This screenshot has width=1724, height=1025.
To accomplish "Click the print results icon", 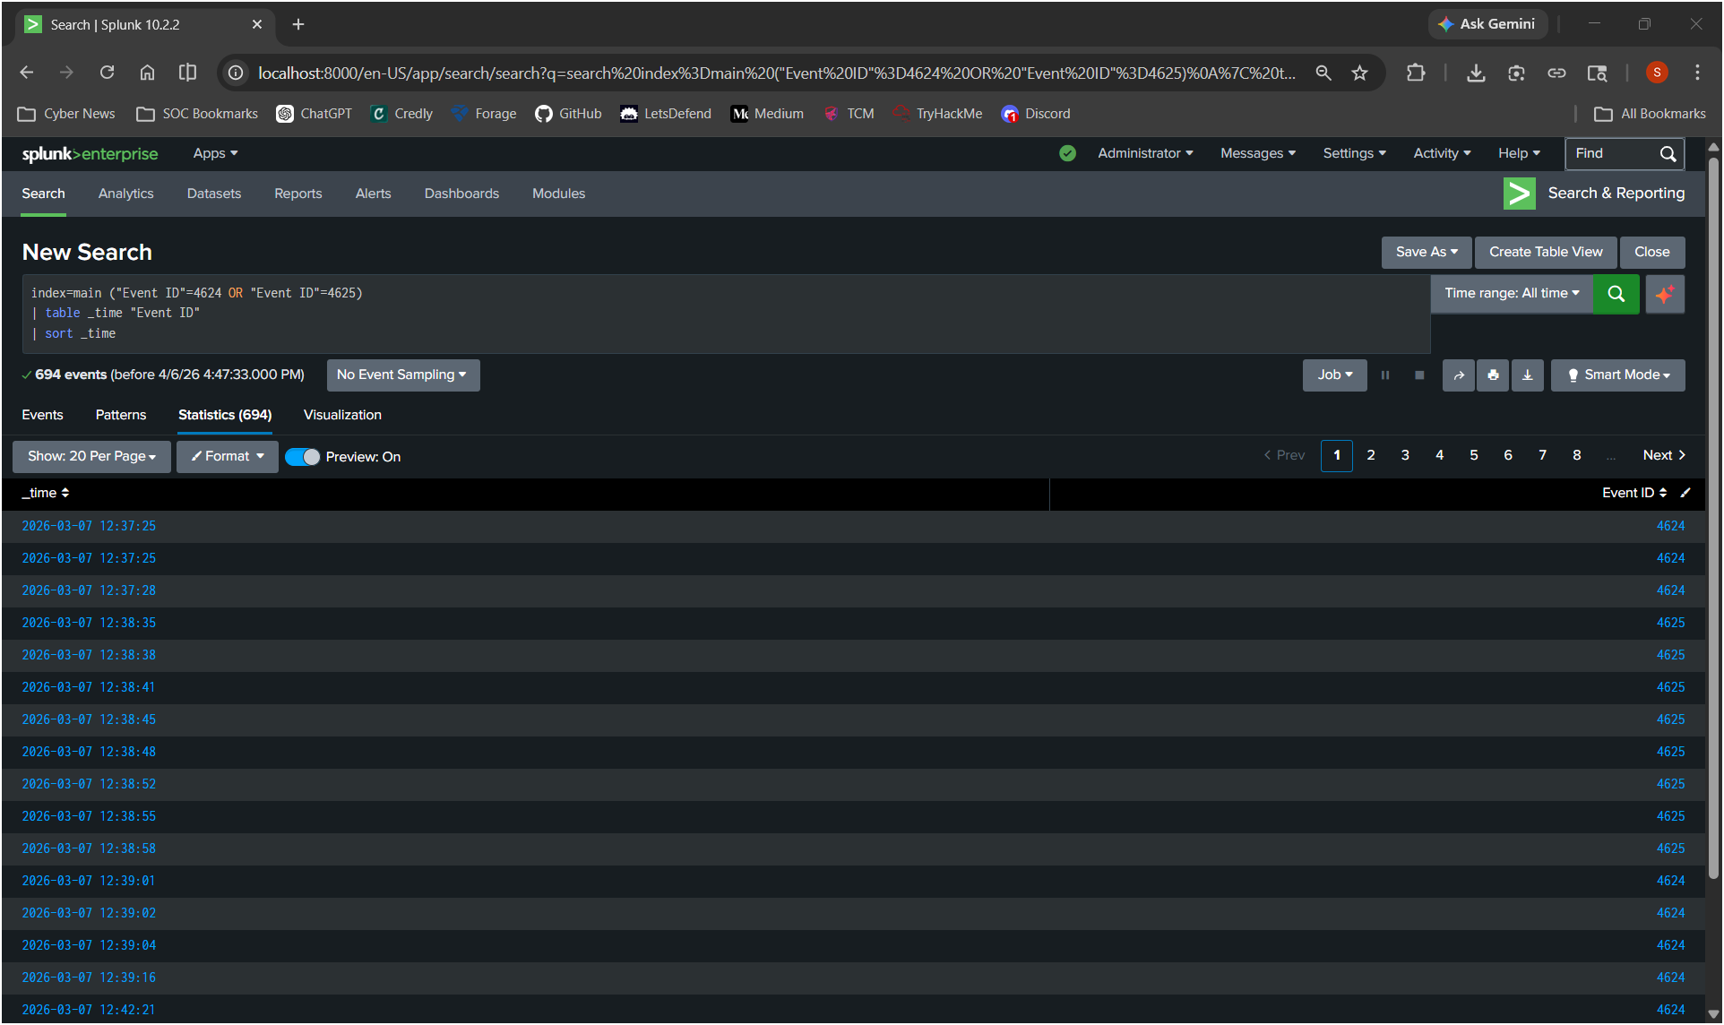I will (x=1493, y=375).
